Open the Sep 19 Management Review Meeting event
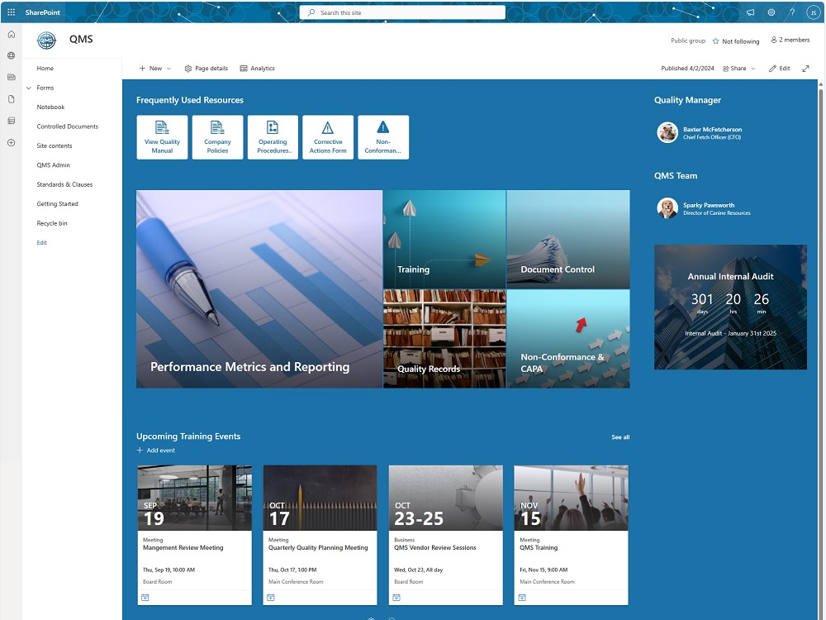The height and width of the screenshot is (620, 826). pyautogui.click(x=194, y=535)
